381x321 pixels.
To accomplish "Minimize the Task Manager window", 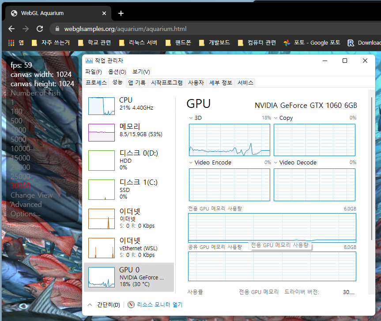I will coord(325,61).
